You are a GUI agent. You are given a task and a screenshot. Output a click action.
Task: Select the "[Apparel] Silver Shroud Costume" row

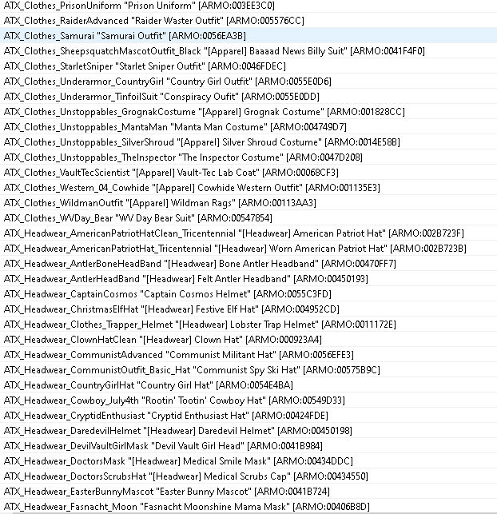tap(248, 142)
